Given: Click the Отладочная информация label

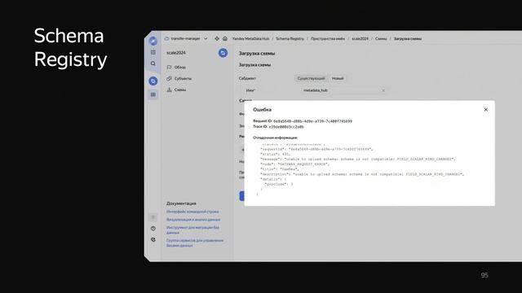Looking at the screenshot, I should click(275, 138).
